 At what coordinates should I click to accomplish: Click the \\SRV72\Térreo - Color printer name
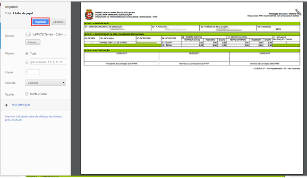point(49,35)
